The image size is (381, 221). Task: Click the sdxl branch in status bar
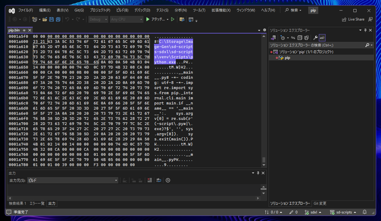pyautogui.click(x=313, y=212)
